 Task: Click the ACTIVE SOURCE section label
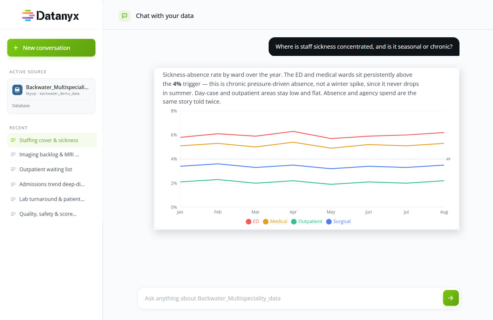coord(28,72)
